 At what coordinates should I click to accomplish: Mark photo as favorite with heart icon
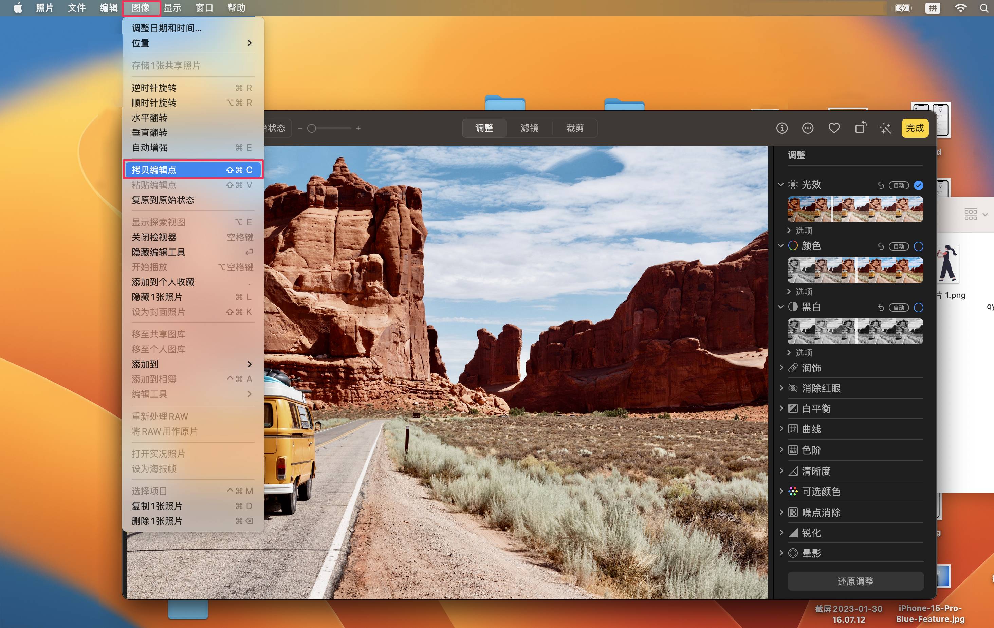(x=834, y=128)
